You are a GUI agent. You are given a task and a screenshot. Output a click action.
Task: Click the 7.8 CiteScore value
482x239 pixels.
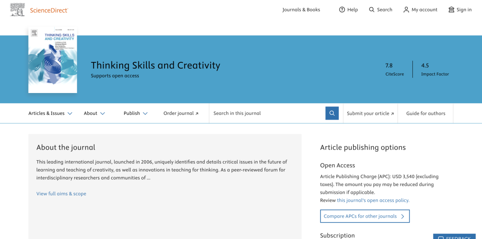[x=389, y=65]
